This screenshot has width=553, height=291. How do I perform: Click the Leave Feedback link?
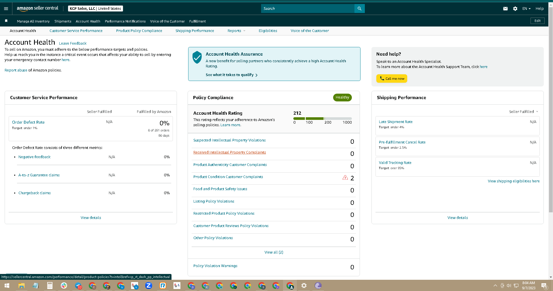pyautogui.click(x=73, y=44)
